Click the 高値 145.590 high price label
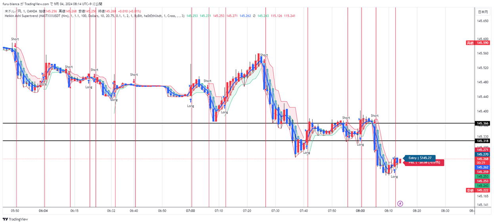Image resolution: width=494 pixels, height=224 pixels. tap(479, 43)
